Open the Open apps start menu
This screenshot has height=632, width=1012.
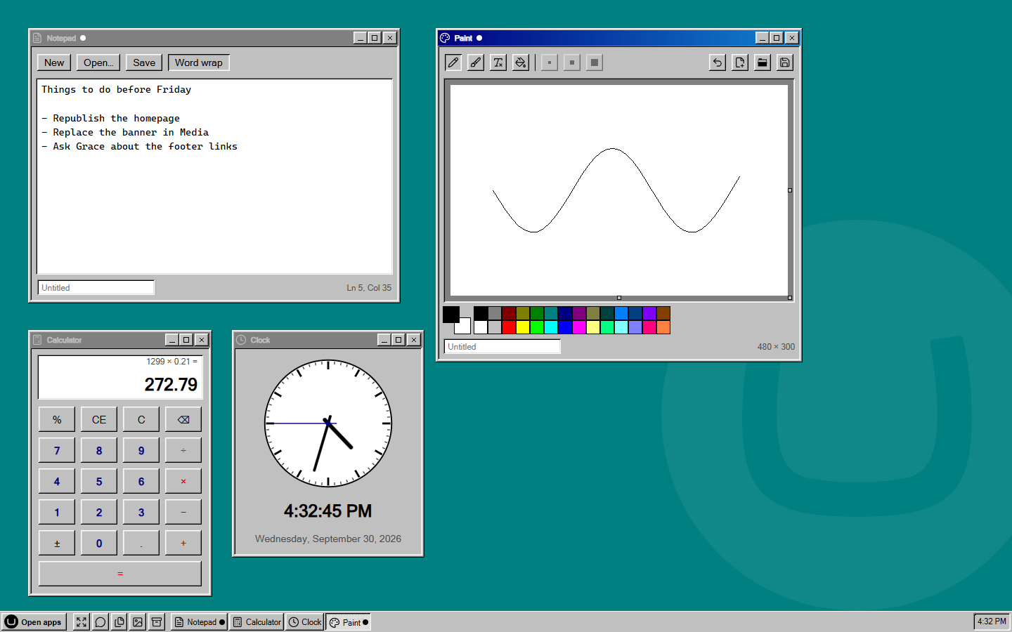(x=34, y=622)
